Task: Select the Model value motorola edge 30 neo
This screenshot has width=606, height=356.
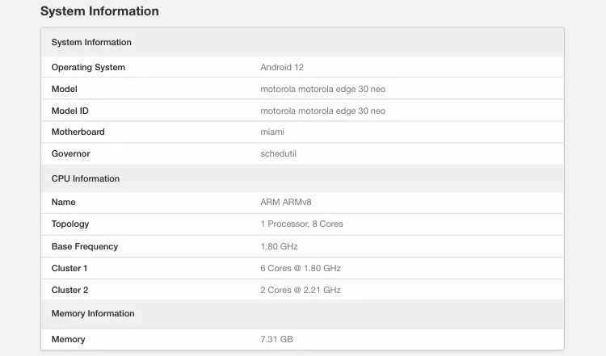Action: [322, 89]
